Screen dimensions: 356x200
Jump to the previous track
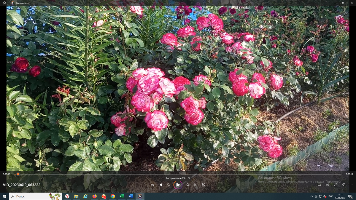click(x=160, y=185)
